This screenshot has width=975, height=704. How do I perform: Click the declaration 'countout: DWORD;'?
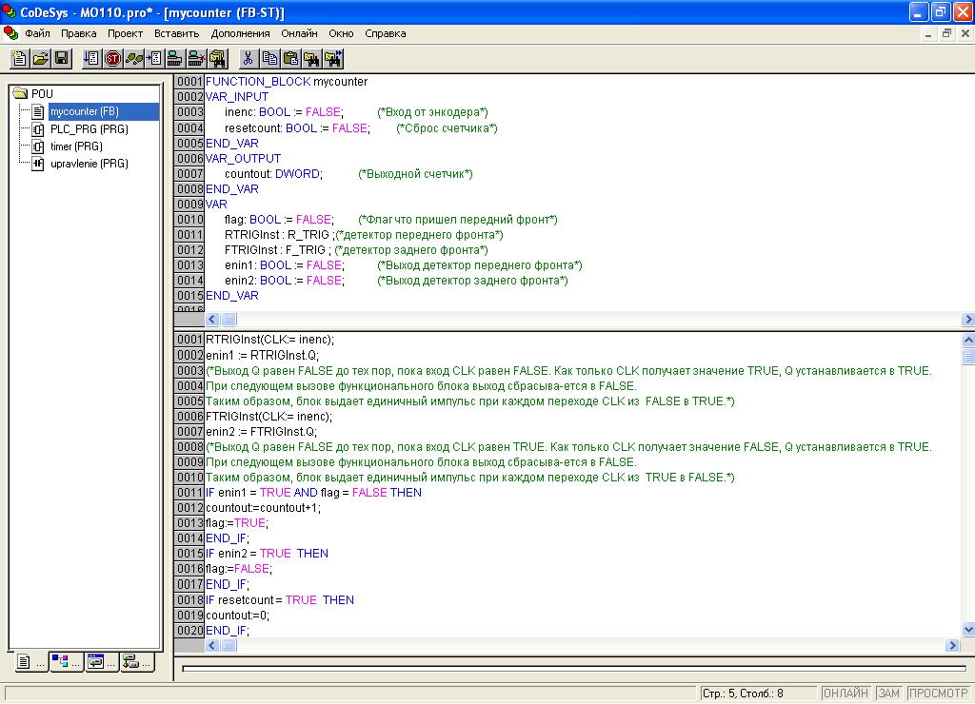[x=273, y=174]
